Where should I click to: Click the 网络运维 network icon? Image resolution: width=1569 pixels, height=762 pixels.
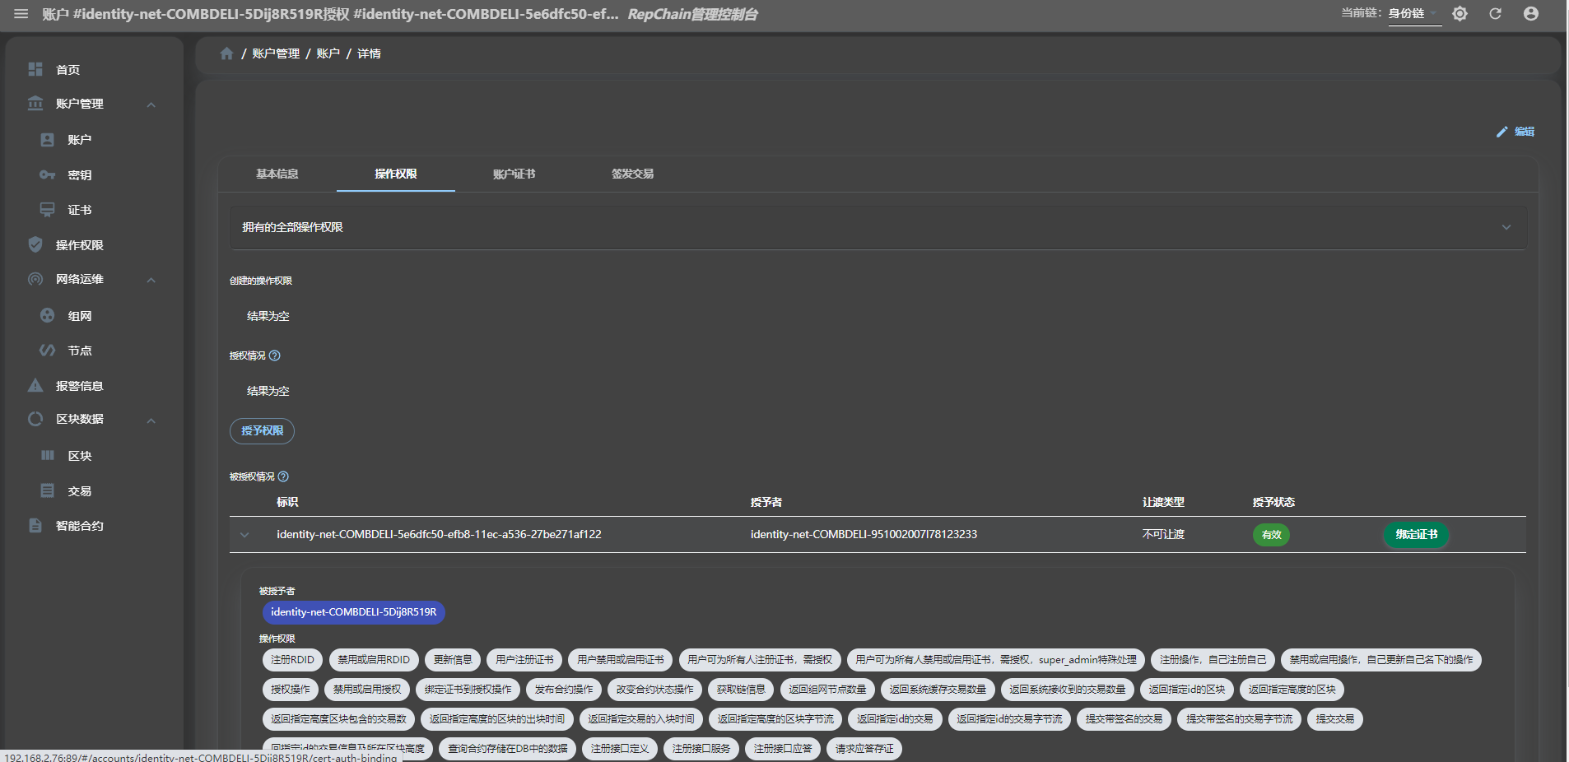click(x=35, y=279)
